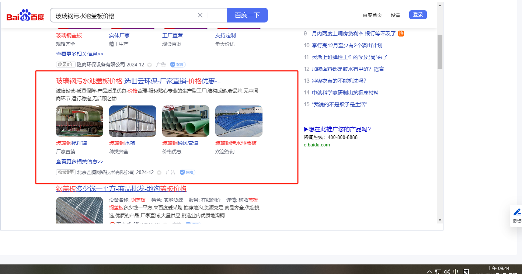
Task: Click the 支持定制 link
Action: 226,35
